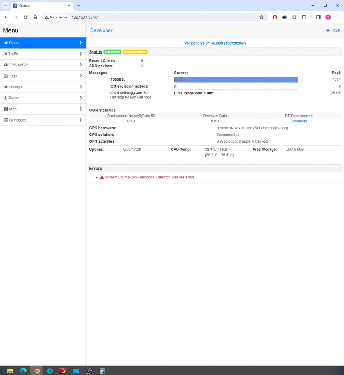Open the Logs menu item
The height and width of the screenshot is (375, 344).
pyautogui.click(x=43, y=76)
